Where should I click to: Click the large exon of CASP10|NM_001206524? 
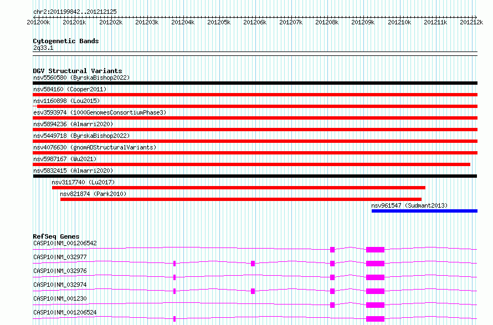pos(375,319)
